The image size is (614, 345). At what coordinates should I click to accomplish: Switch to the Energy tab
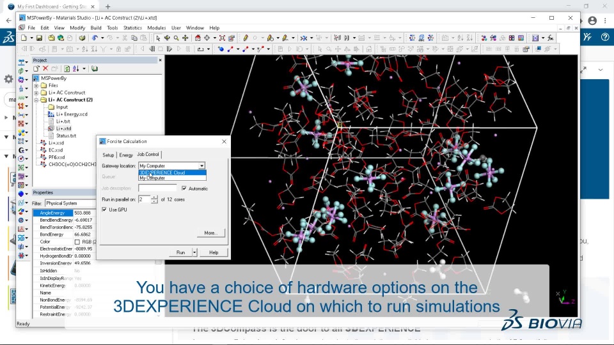click(126, 155)
